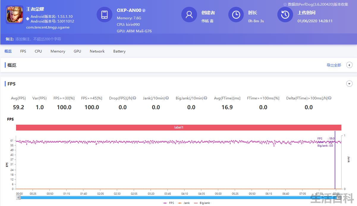Toggle the BigJank series in chart legend
357x206 pixels.
(202, 203)
